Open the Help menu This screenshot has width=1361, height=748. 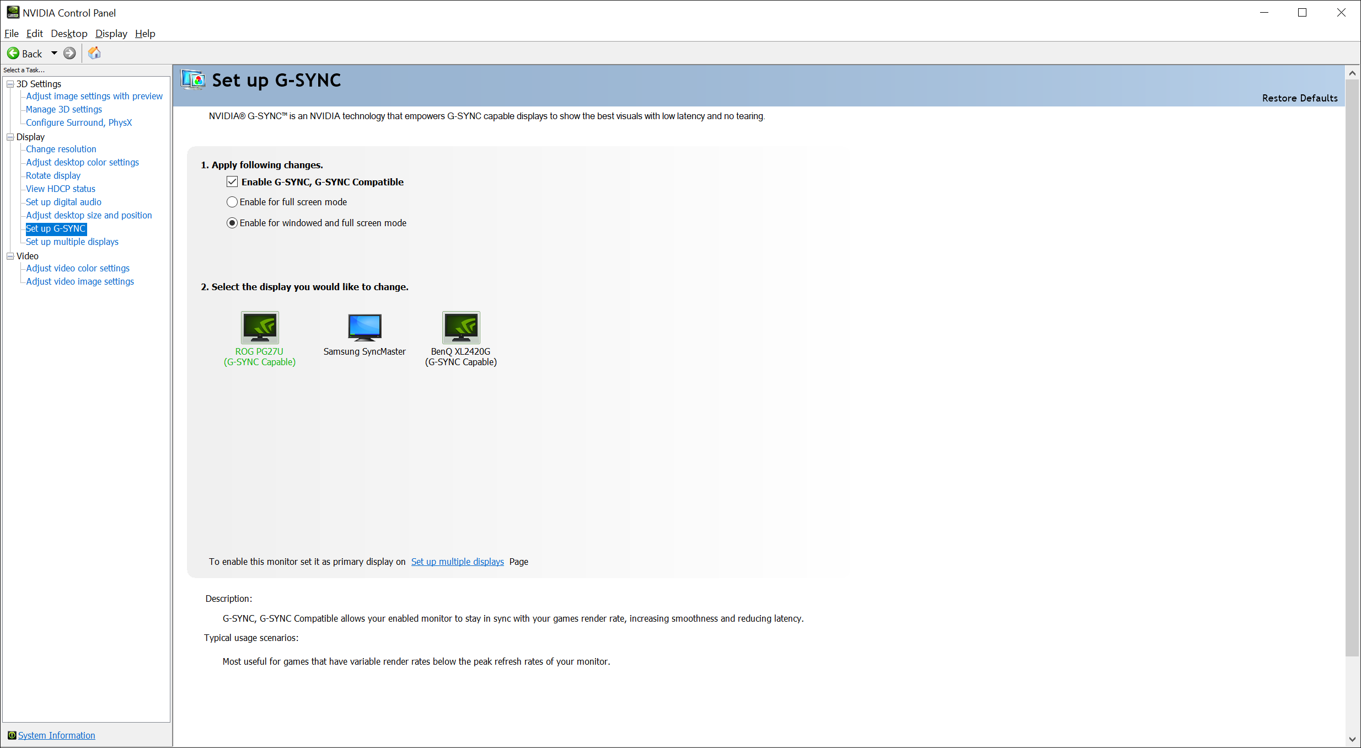(145, 34)
